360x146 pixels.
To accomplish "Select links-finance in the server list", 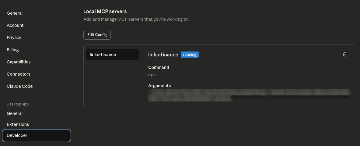I will point(113,55).
